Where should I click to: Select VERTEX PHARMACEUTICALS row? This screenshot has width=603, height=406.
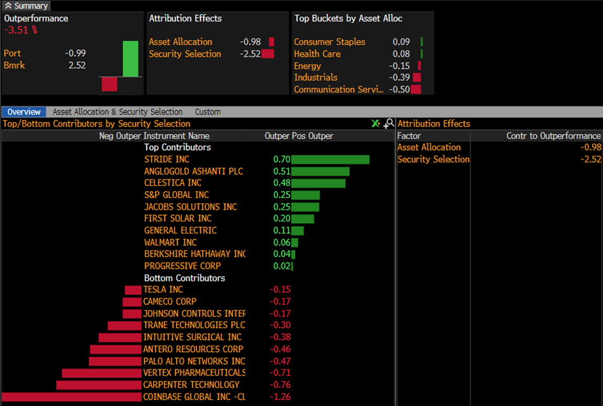(x=194, y=373)
